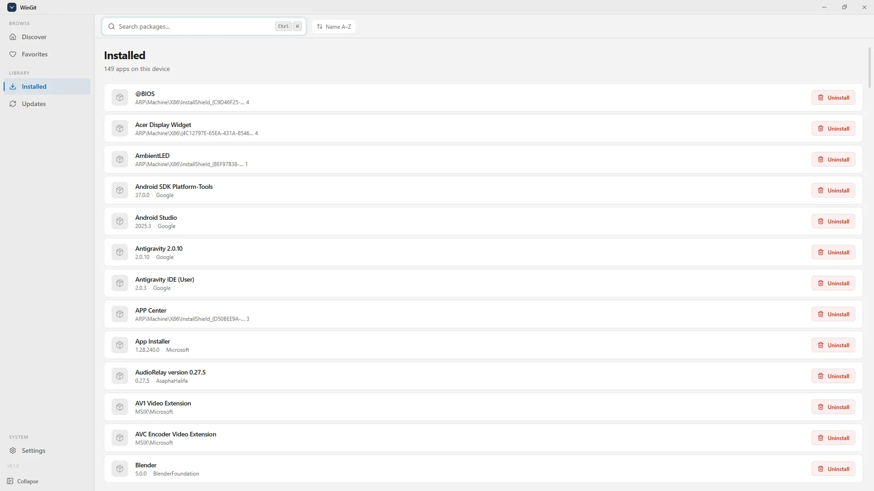This screenshot has height=491, width=874.
Task: Uninstall Acer Display Widget
Action: pos(833,128)
